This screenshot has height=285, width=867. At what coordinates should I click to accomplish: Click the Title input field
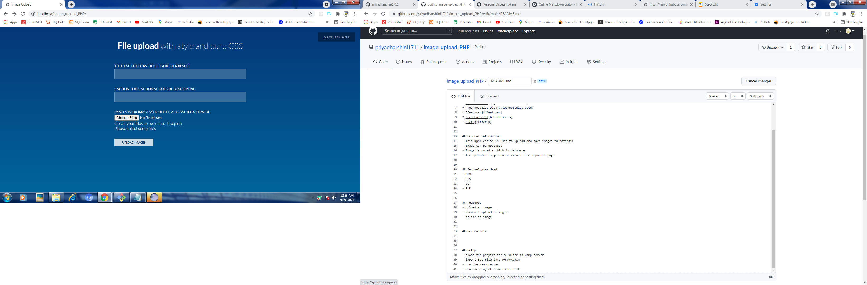pos(180,74)
